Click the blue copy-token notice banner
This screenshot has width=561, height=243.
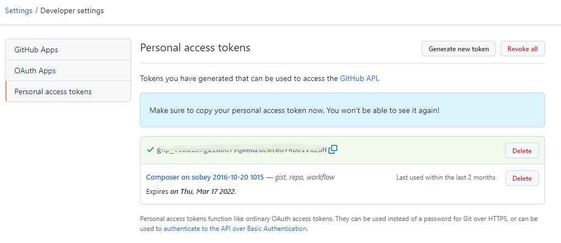click(342, 110)
